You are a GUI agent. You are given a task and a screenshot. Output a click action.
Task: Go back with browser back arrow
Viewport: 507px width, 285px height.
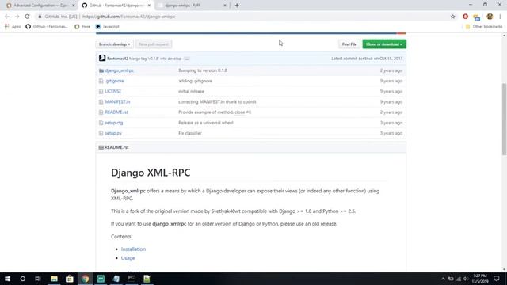click(7, 17)
